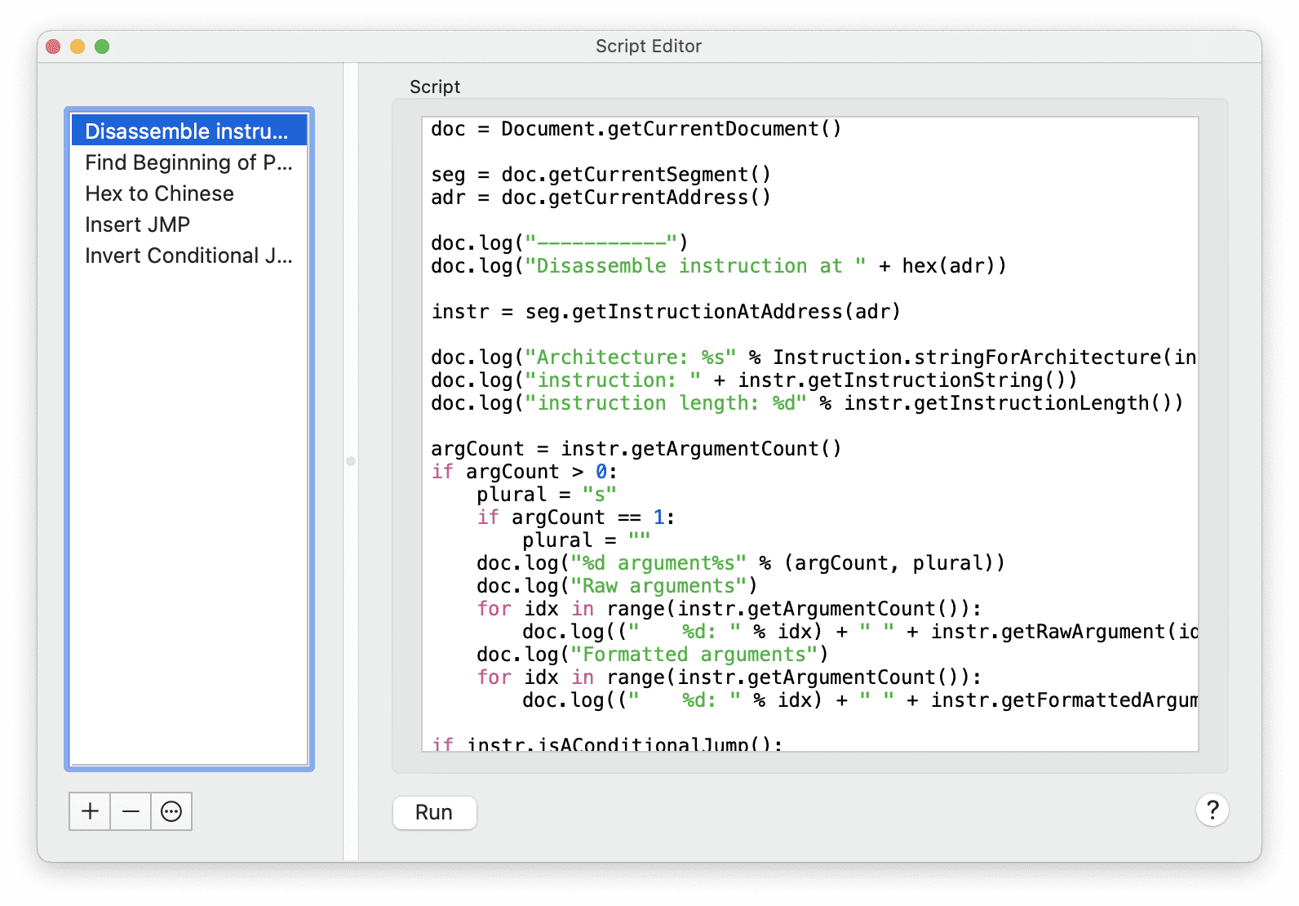Viewport: 1299px width, 906px height.
Task: Select the Disassemble instru... script
Action: (189, 131)
